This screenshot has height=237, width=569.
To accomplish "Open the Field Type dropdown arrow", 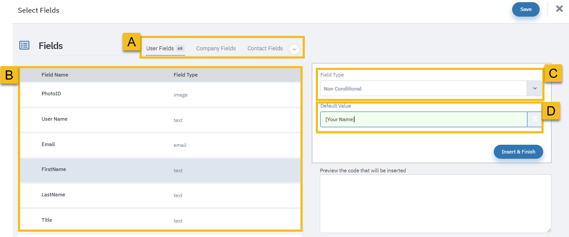I will pos(534,89).
